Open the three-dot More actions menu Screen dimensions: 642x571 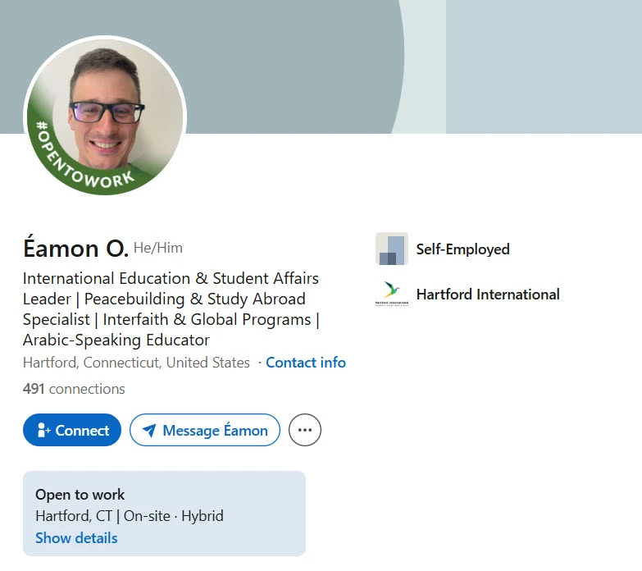click(305, 430)
